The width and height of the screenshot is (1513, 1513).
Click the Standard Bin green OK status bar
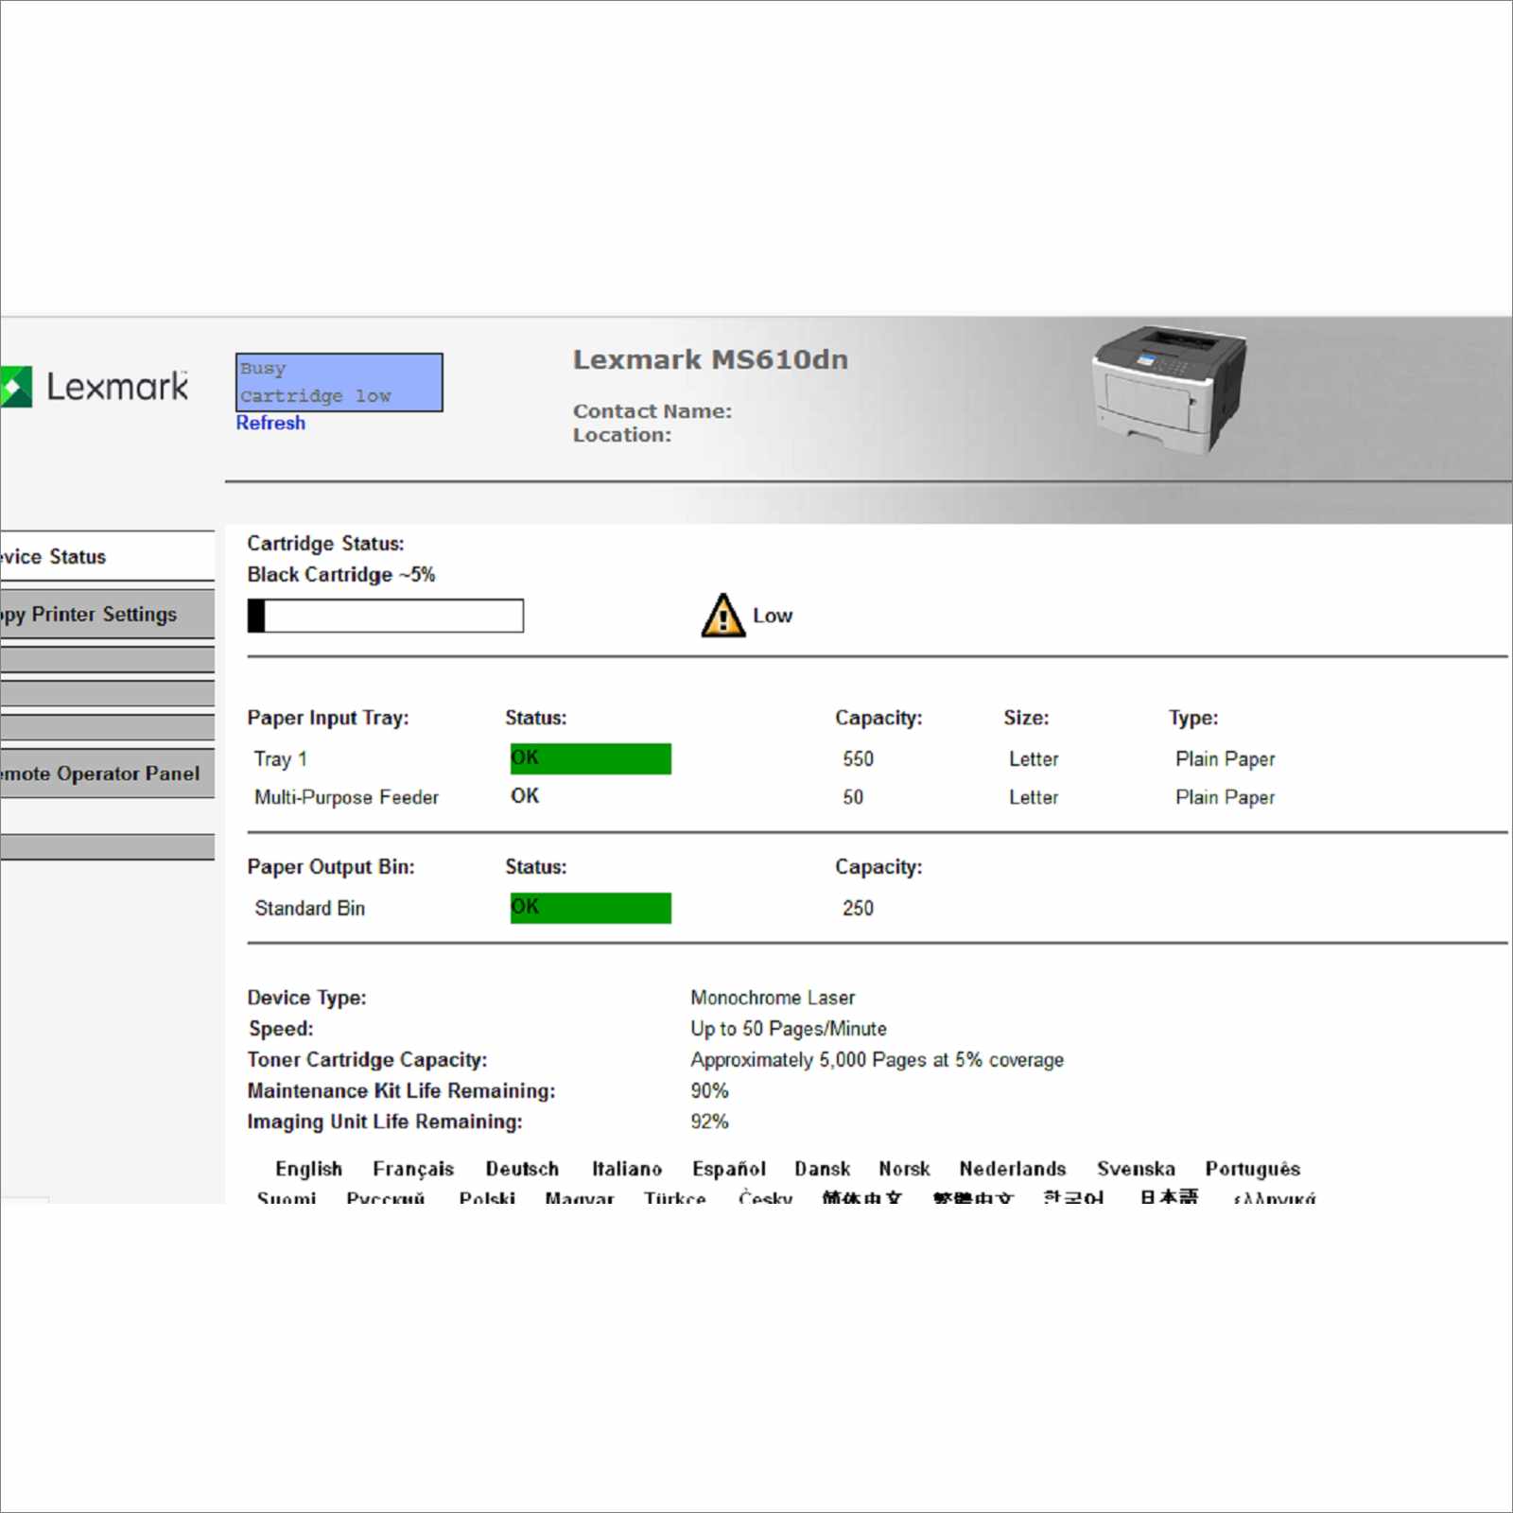(x=591, y=908)
